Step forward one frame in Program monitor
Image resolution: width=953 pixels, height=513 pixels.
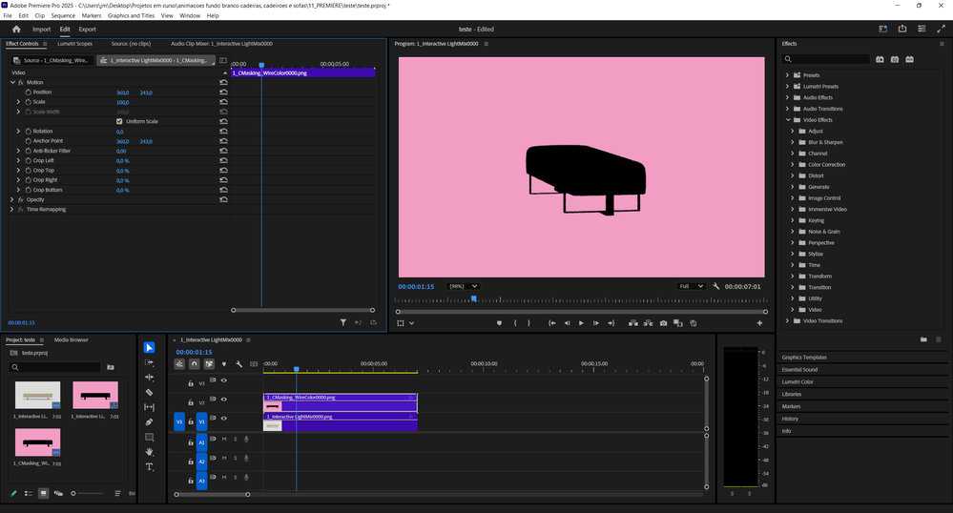(x=595, y=323)
